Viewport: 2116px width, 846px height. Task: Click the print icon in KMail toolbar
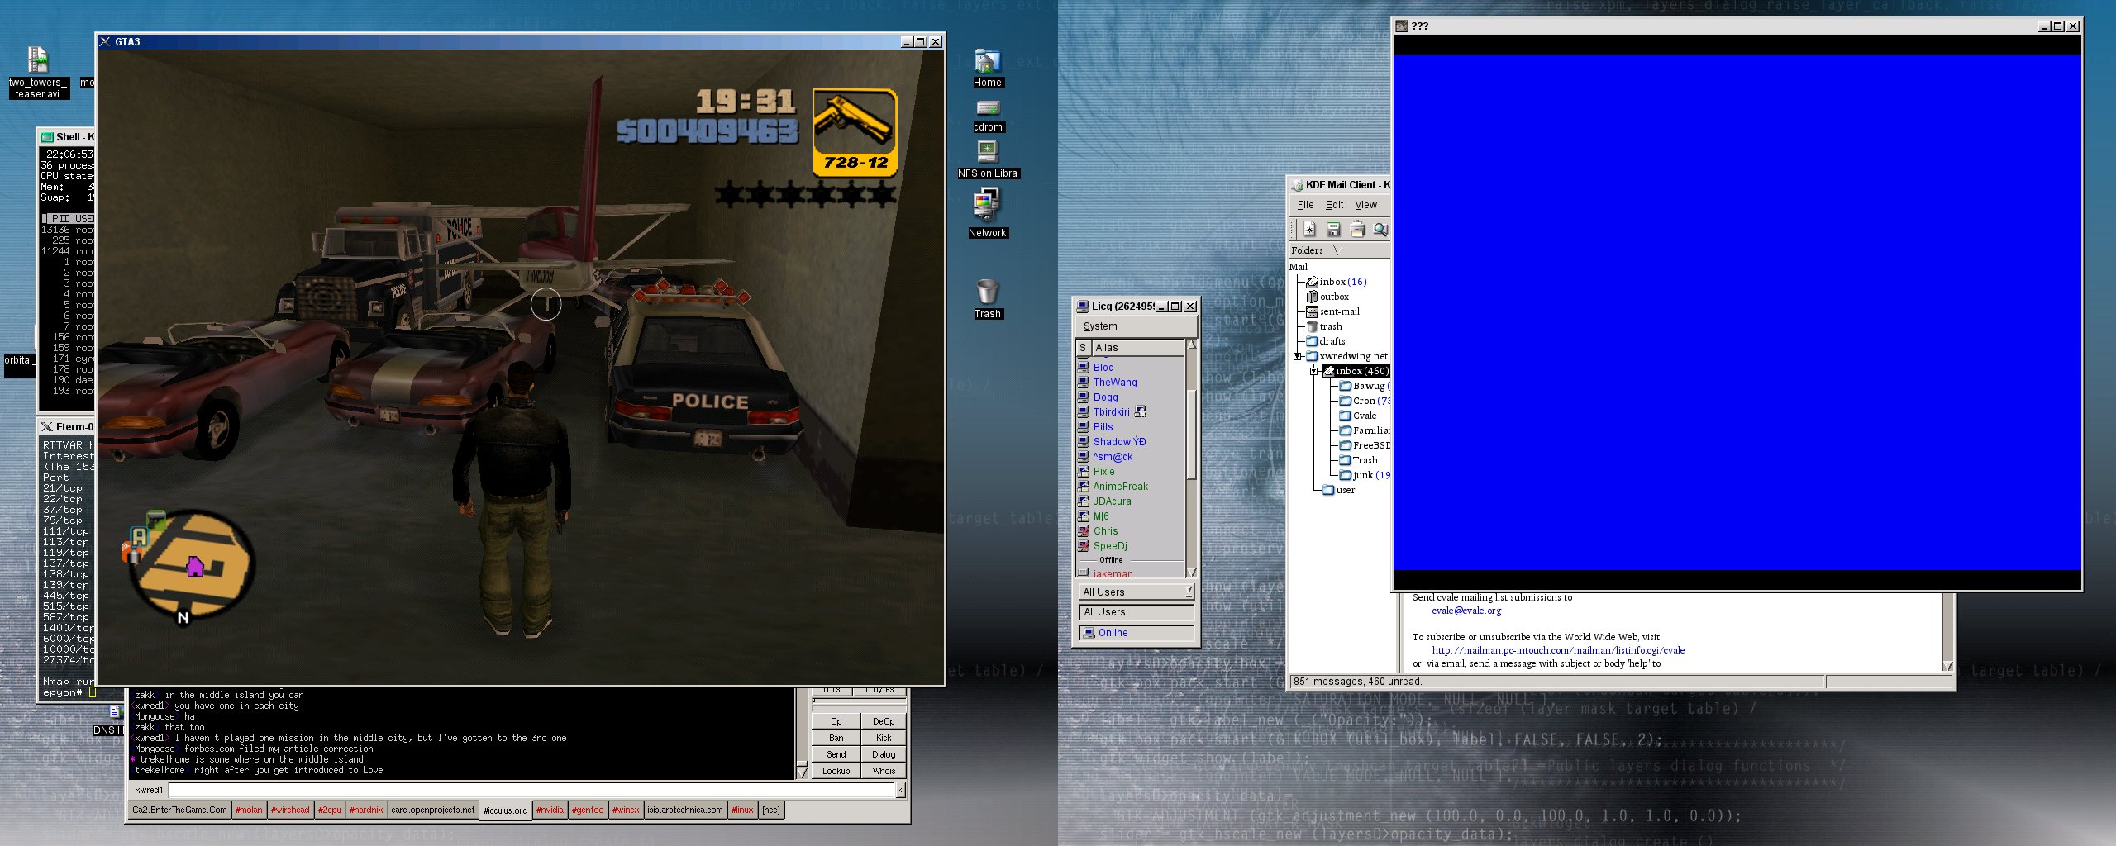point(1356,229)
